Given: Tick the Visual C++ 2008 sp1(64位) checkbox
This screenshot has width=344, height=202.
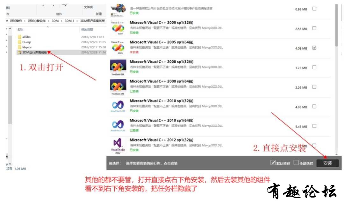Looking at the screenshot, I should point(314,87).
